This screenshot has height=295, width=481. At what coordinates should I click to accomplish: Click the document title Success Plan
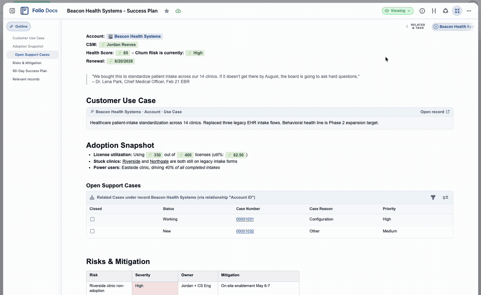(112, 11)
